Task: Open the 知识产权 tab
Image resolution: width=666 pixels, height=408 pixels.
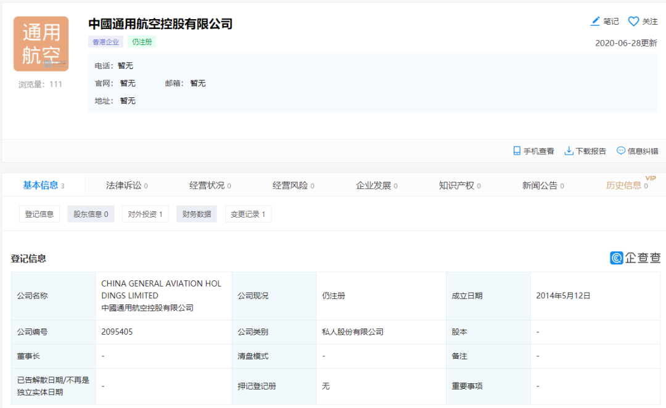Action: [459, 185]
